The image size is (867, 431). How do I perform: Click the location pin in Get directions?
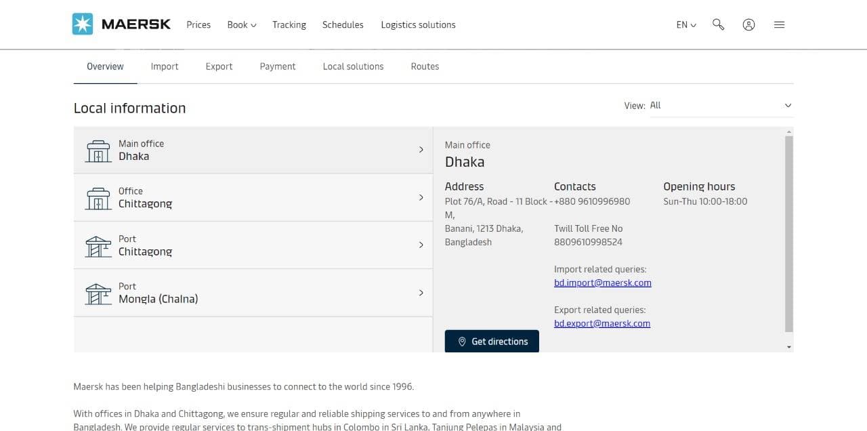point(462,342)
